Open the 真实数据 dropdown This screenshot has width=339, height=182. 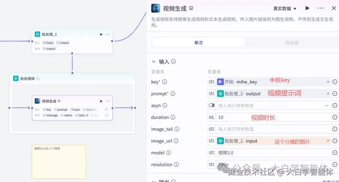(x=284, y=8)
